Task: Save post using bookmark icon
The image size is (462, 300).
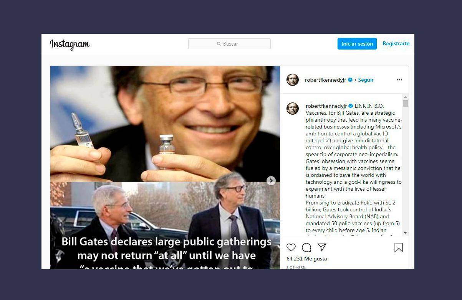Action: 399,247
